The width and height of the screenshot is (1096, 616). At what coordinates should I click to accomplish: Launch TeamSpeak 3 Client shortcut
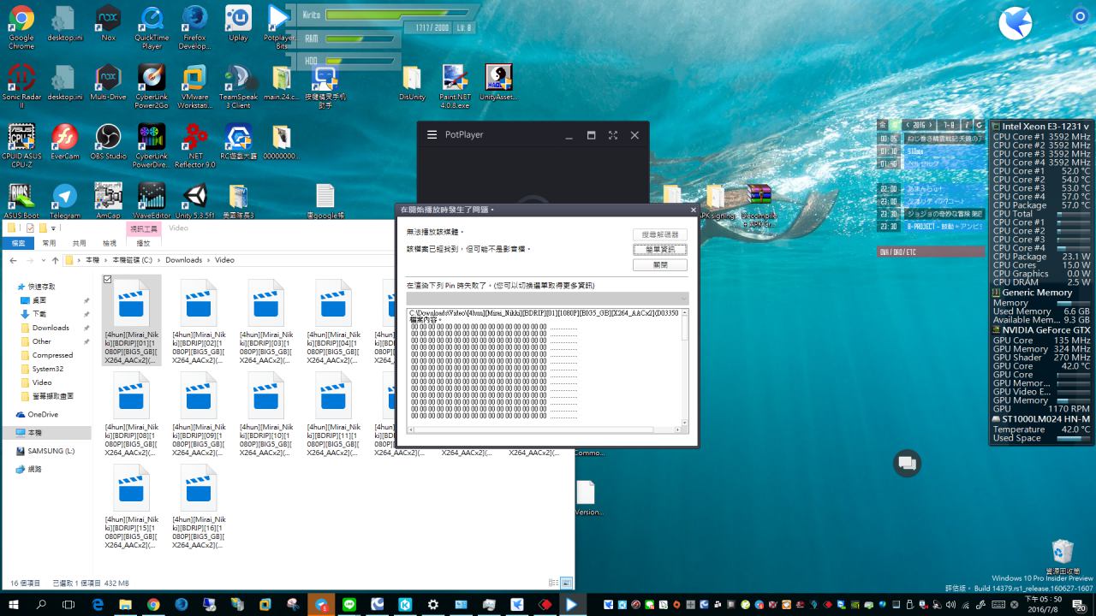(238, 79)
